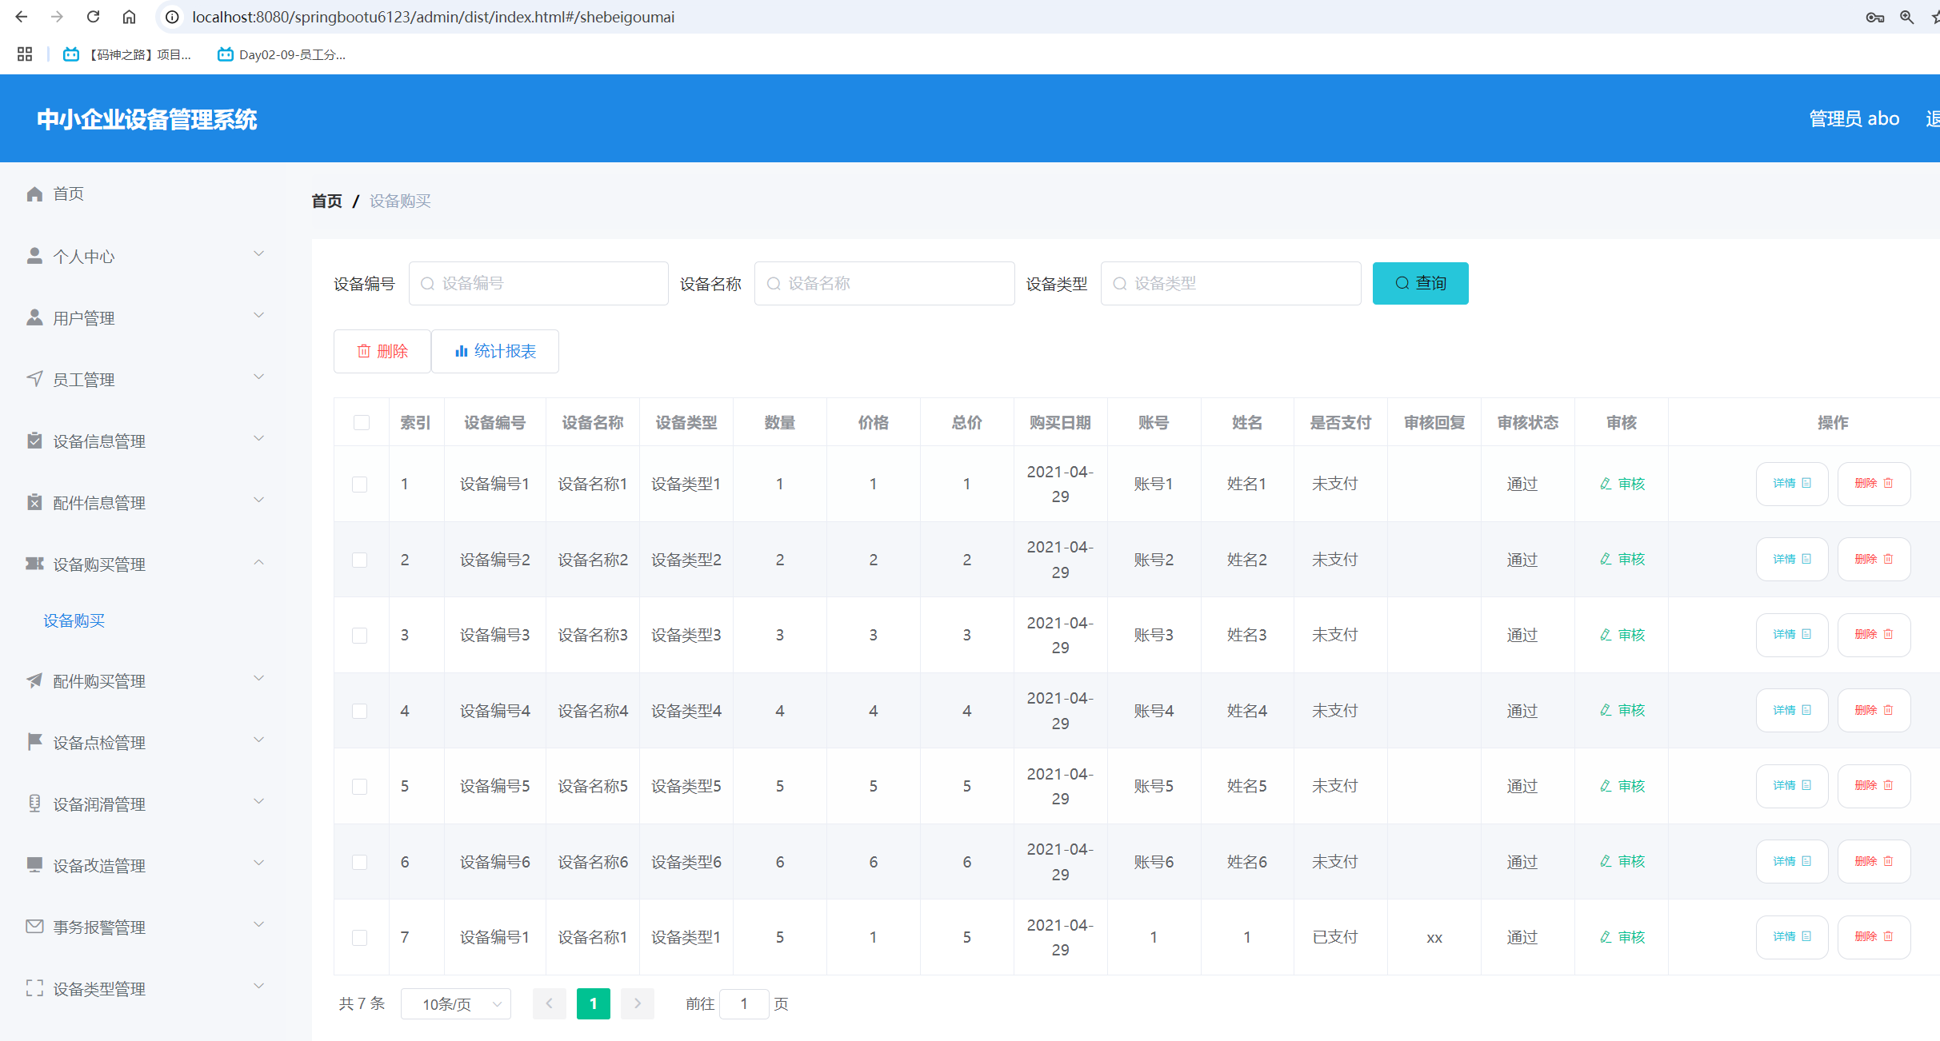The image size is (1940, 1041).
Task: Click the browser reload icon
Action: click(x=93, y=17)
